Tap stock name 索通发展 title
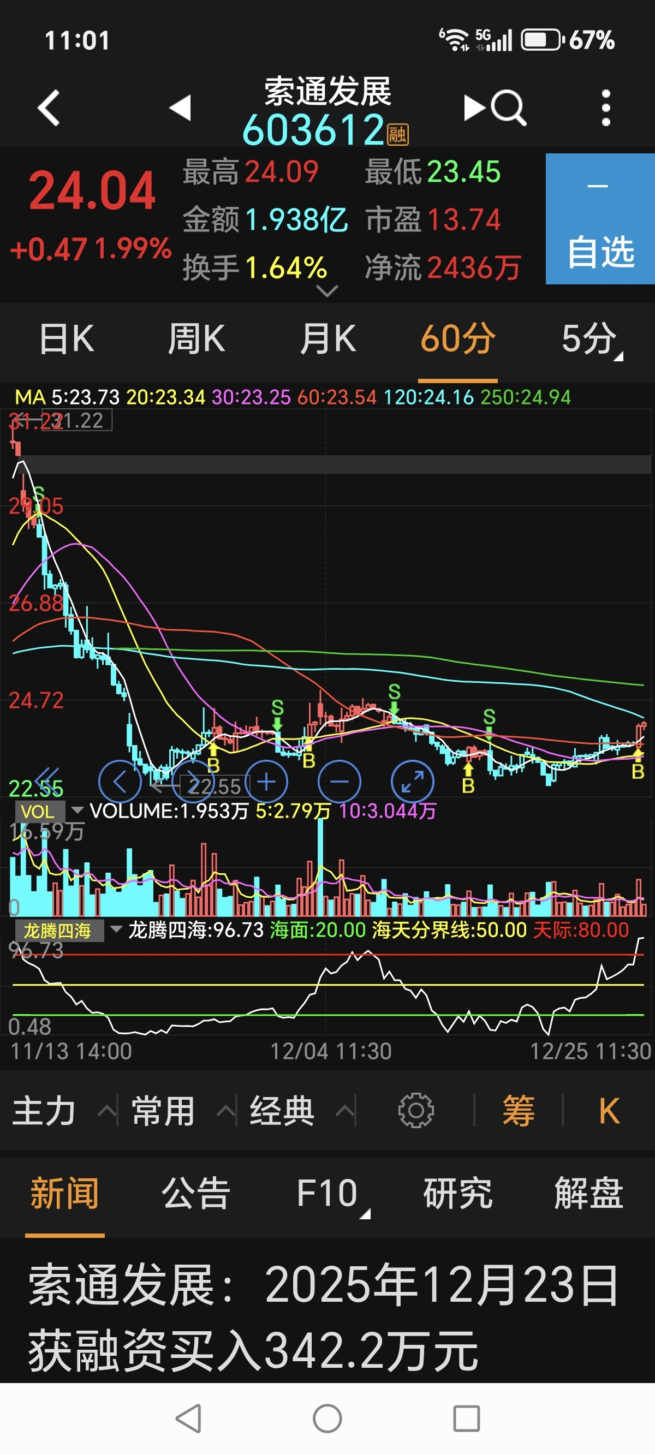655x1454 pixels. click(327, 92)
